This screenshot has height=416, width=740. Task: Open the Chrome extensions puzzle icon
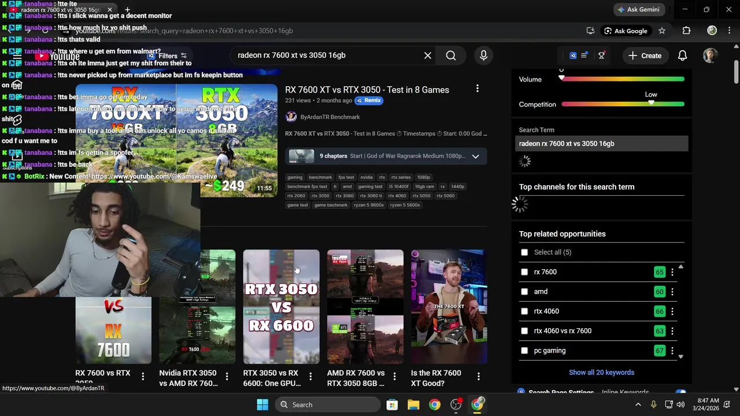pos(686,31)
